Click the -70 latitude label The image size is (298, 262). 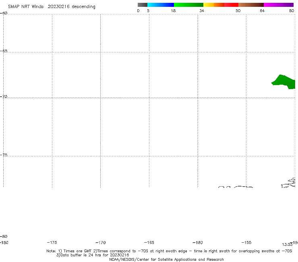(4, 97)
